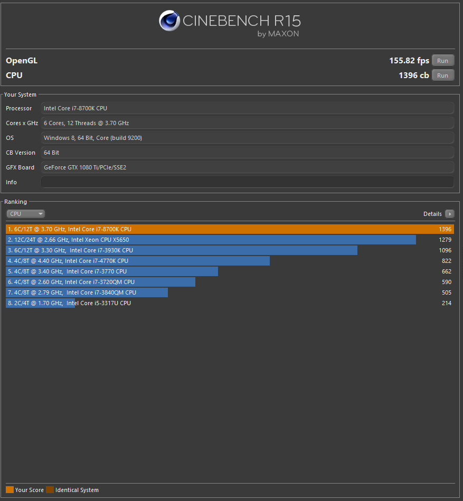
Task: Click the OpenGL label
Action: 22,60
